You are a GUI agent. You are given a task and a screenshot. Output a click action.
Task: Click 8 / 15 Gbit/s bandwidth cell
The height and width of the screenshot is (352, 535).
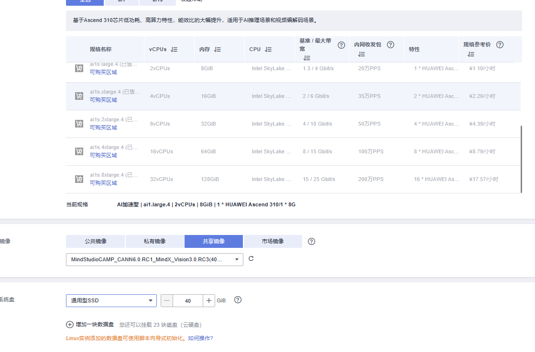coord(317,151)
